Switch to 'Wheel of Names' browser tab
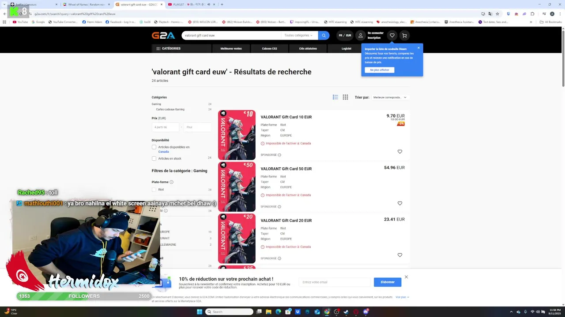 coord(87,4)
